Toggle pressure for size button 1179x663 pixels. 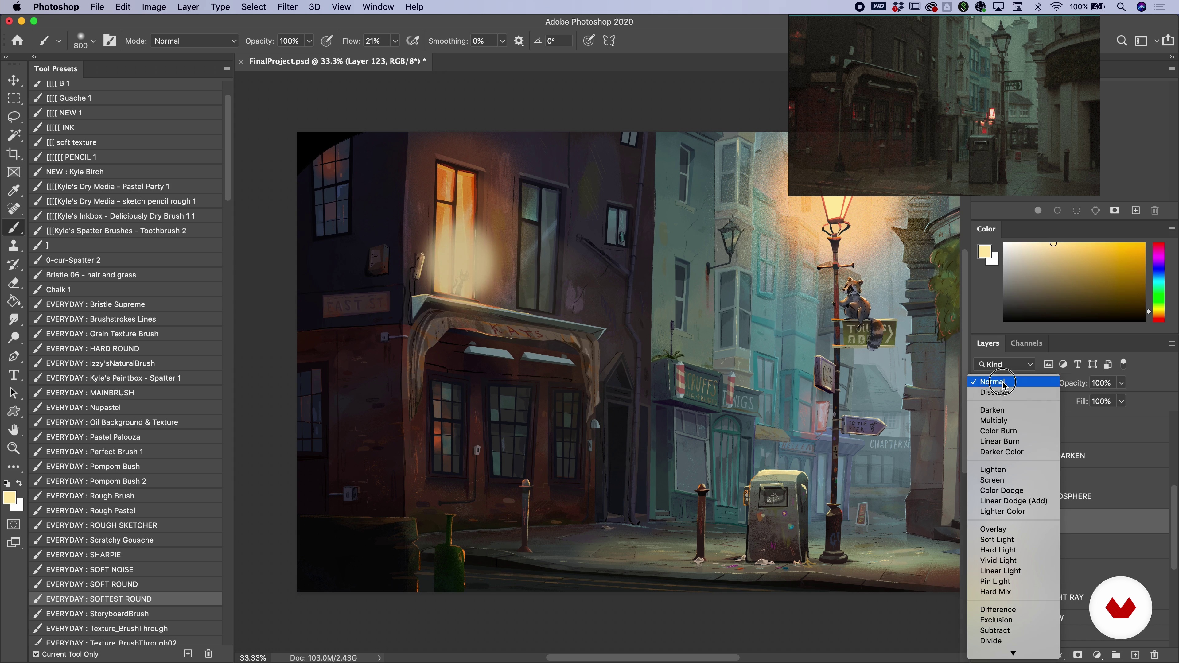[589, 41]
